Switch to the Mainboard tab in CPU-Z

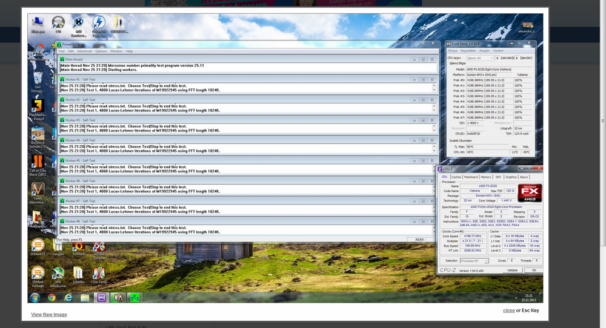point(471,177)
